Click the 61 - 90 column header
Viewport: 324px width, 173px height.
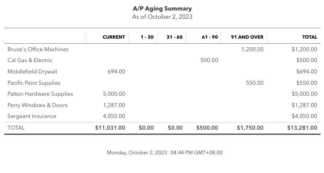[x=210, y=37]
